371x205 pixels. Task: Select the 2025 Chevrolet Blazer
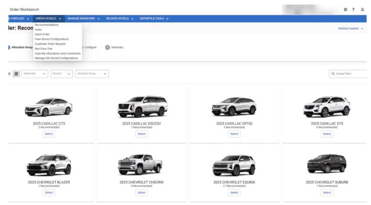pyautogui.click(x=49, y=193)
